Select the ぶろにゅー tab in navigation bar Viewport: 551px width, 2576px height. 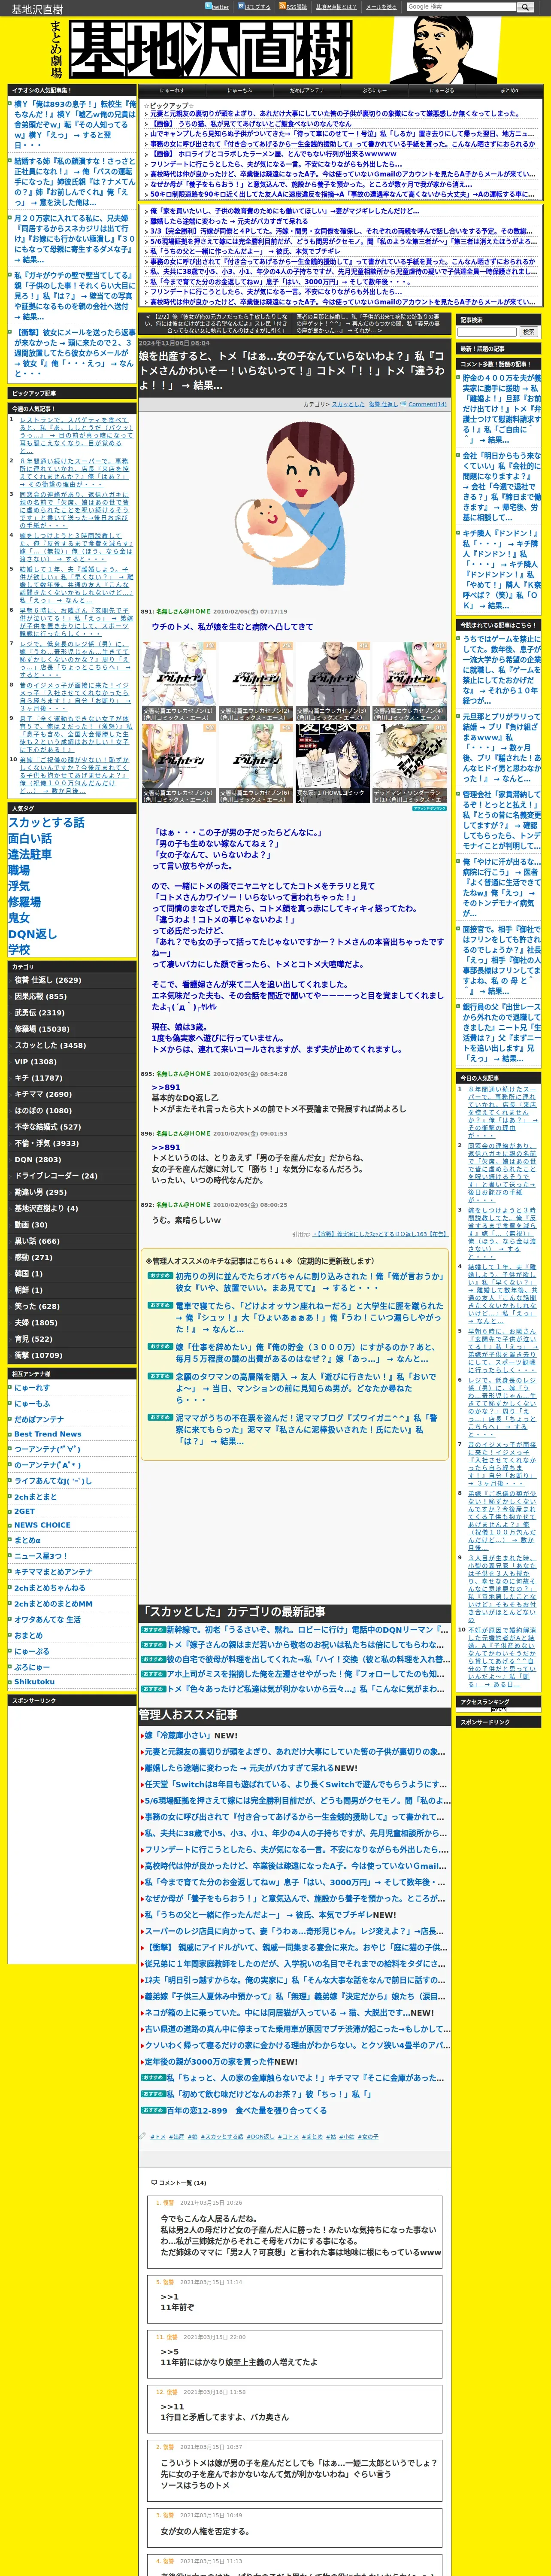[x=374, y=91]
